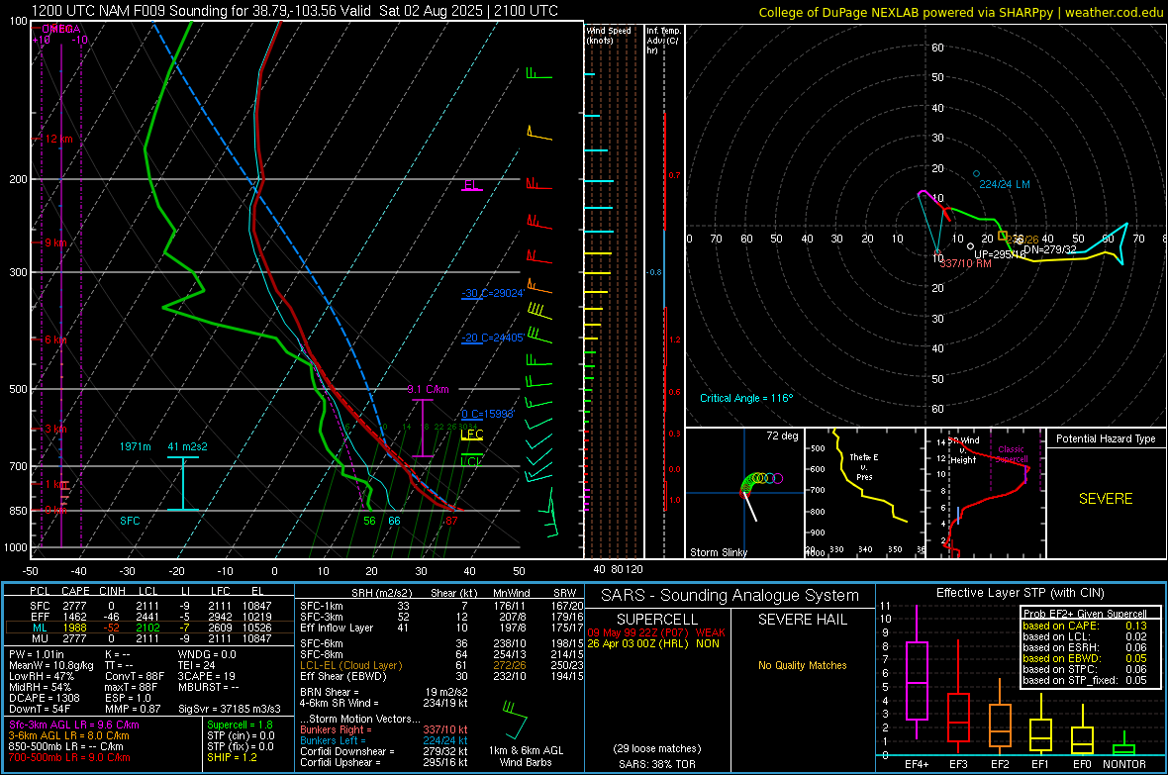
Task: Select the EFF parcel row
Action: (x=149, y=617)
